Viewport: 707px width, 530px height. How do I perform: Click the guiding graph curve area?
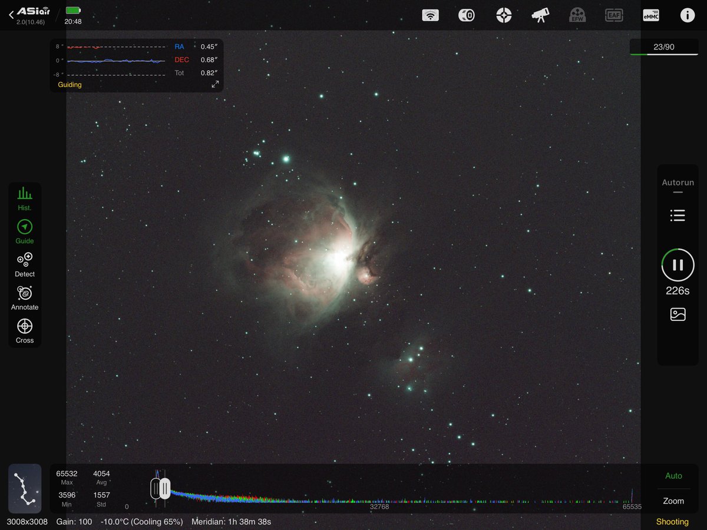point(116,61)
